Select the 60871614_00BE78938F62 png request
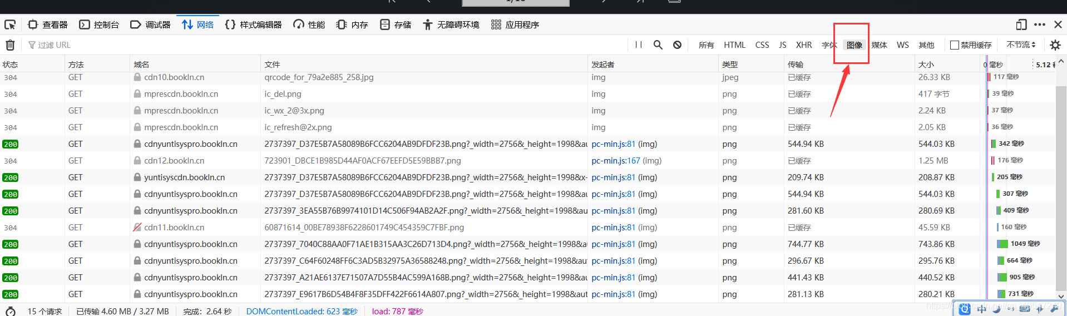 pos(364,228)
